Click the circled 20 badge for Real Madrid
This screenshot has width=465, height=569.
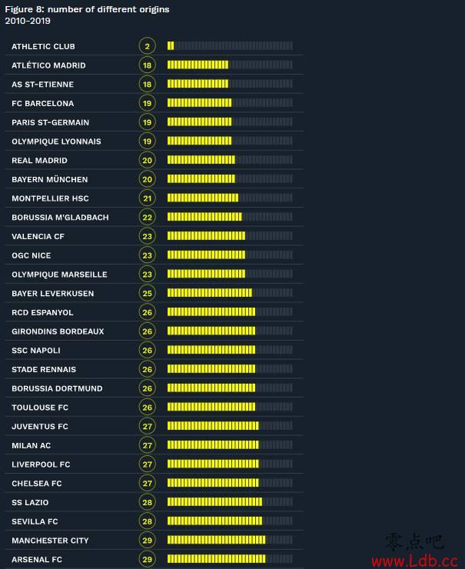[147, 160]
